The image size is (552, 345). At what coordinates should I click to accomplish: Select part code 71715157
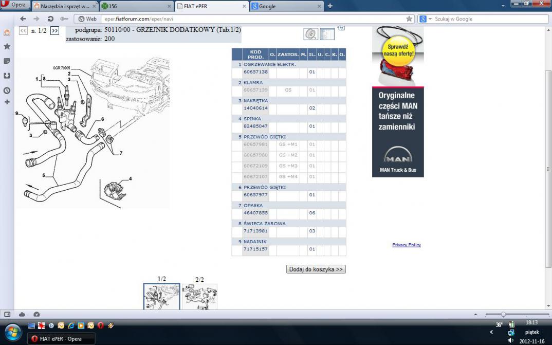(x=255, y=249)
